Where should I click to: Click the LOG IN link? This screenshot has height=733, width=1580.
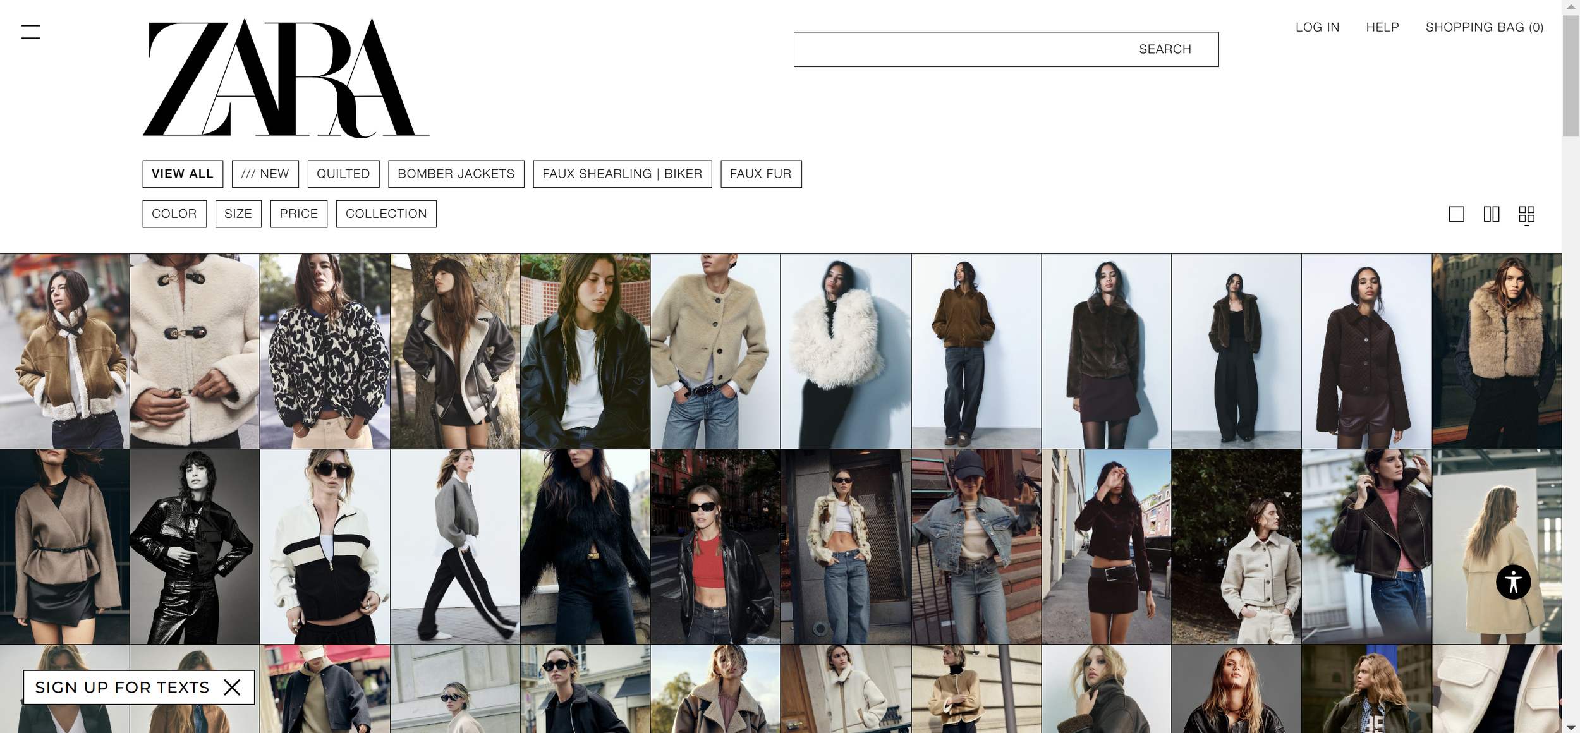click(x=1317, y=27)
